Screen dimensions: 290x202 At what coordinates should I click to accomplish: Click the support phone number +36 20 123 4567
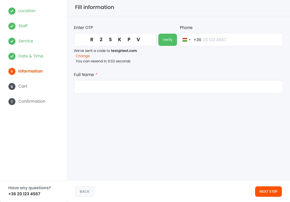point(24,194)
